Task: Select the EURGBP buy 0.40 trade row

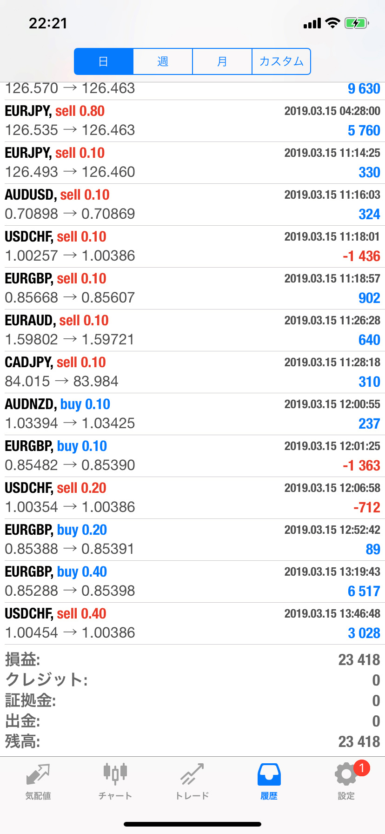Action: click(192, 581)
